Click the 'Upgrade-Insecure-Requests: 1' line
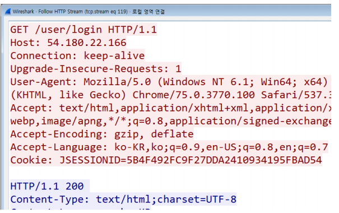Screen dimensions: 339x213 tap(96, 68)
